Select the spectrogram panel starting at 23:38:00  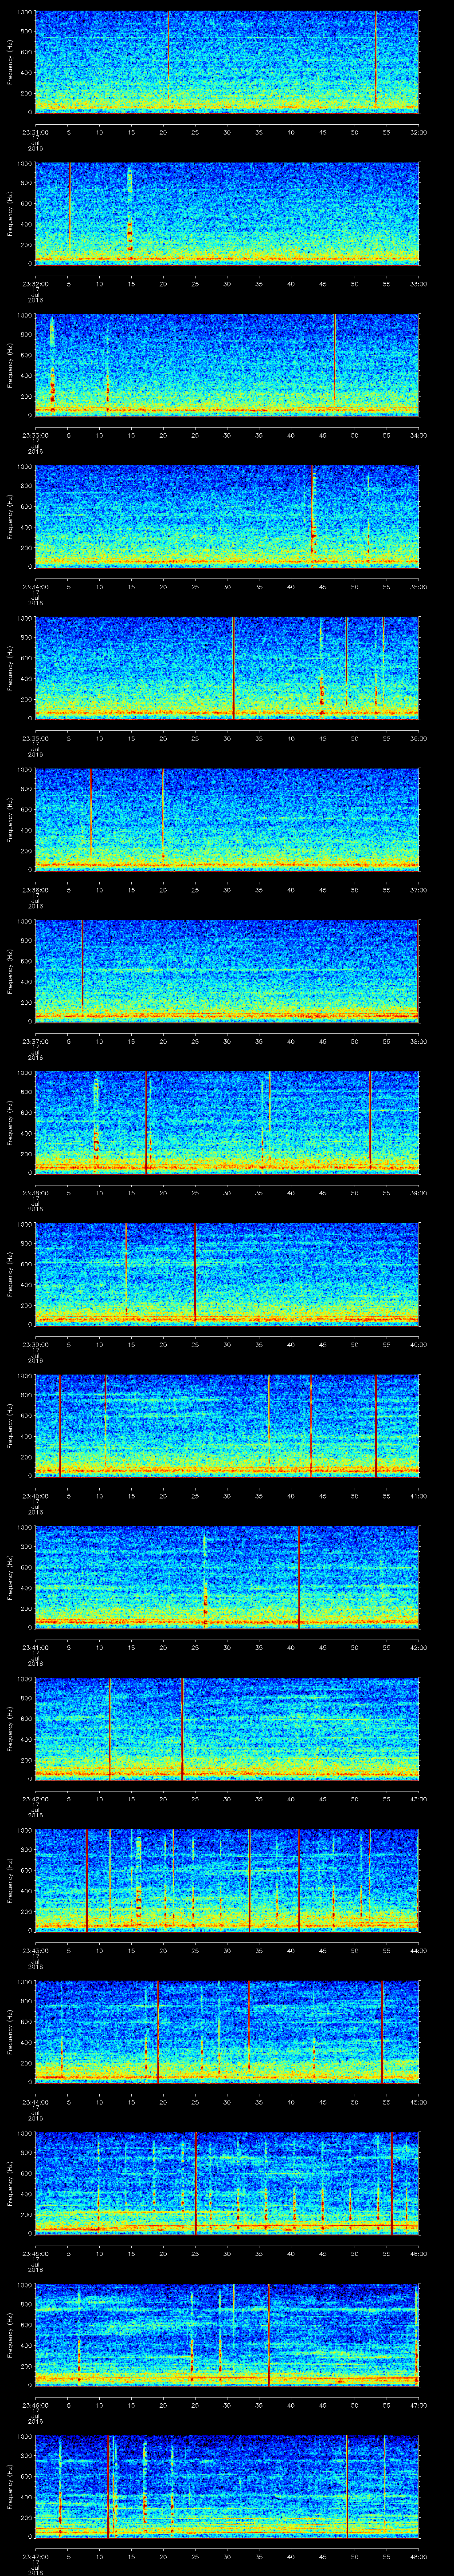227,1122
